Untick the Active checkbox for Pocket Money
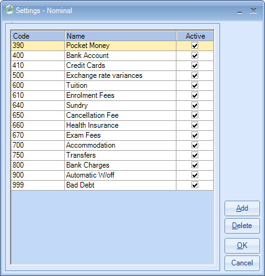This screenshot has width=265, height=276. [x=195, y=45]
